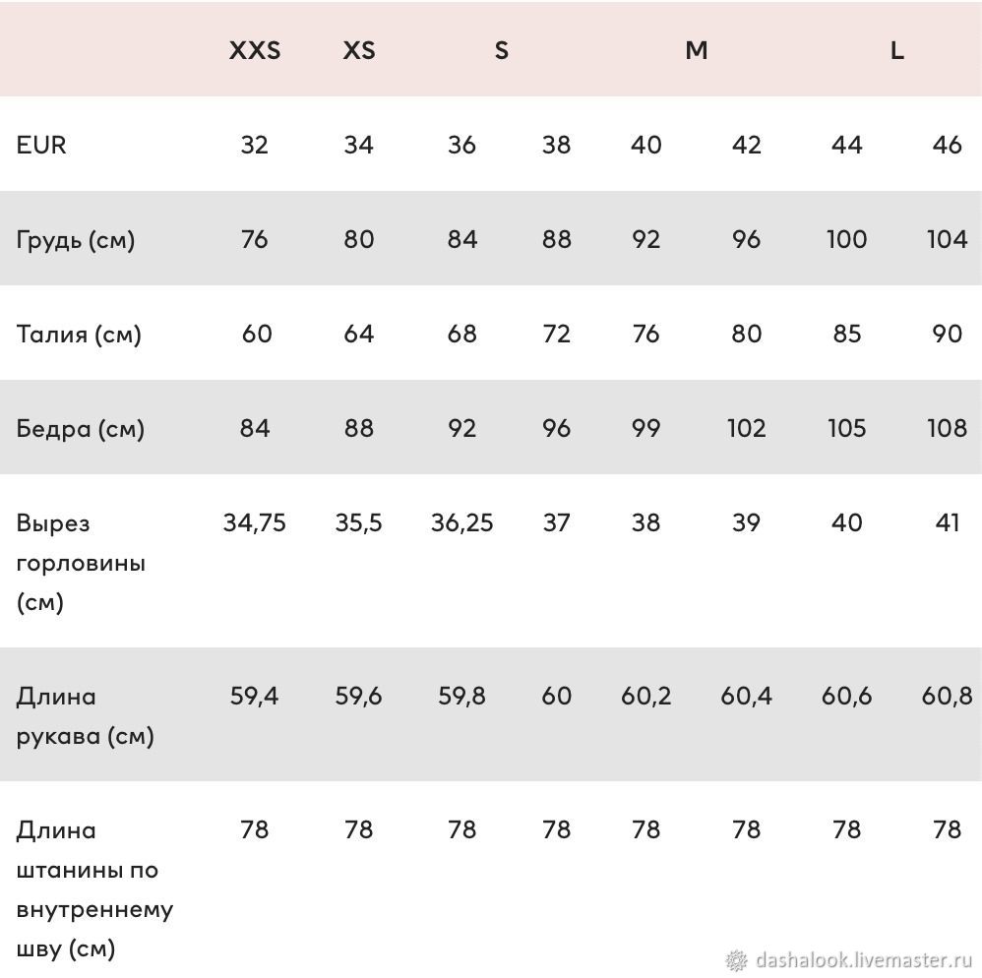Click the snowflake logo beside the watermark
The width and height of the screenshot is (982, 978).
(736, 960)
